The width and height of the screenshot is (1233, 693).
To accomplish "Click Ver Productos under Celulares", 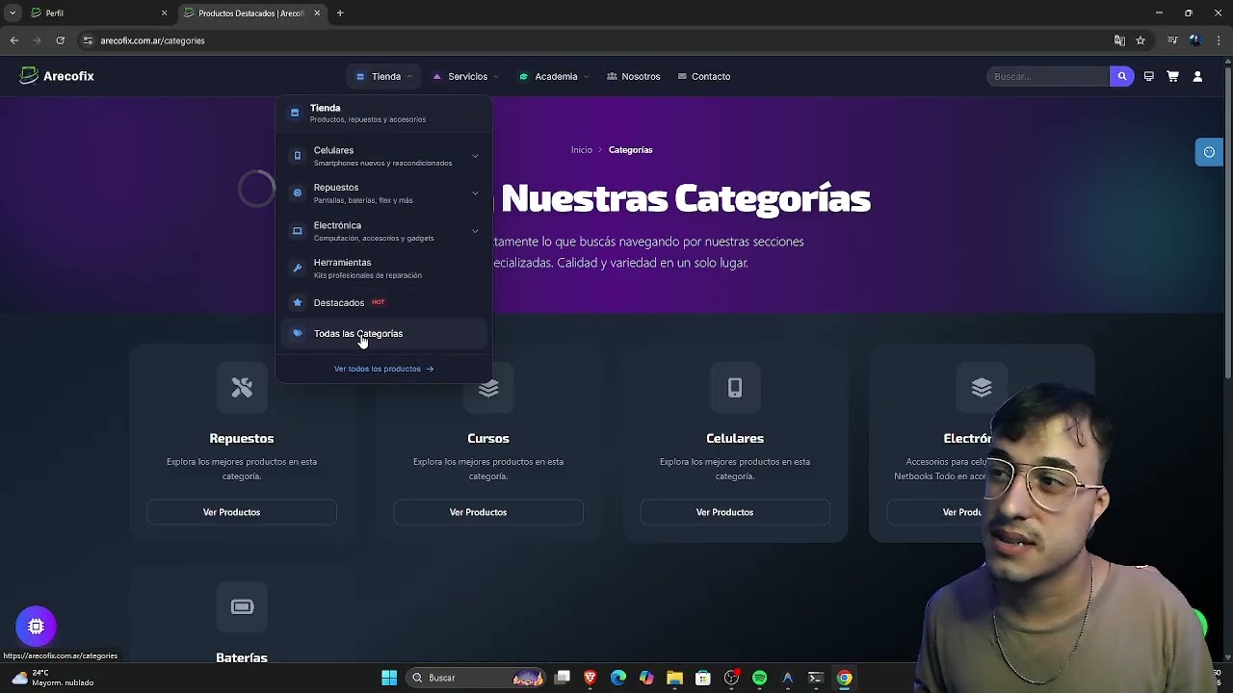I will 735,512.
